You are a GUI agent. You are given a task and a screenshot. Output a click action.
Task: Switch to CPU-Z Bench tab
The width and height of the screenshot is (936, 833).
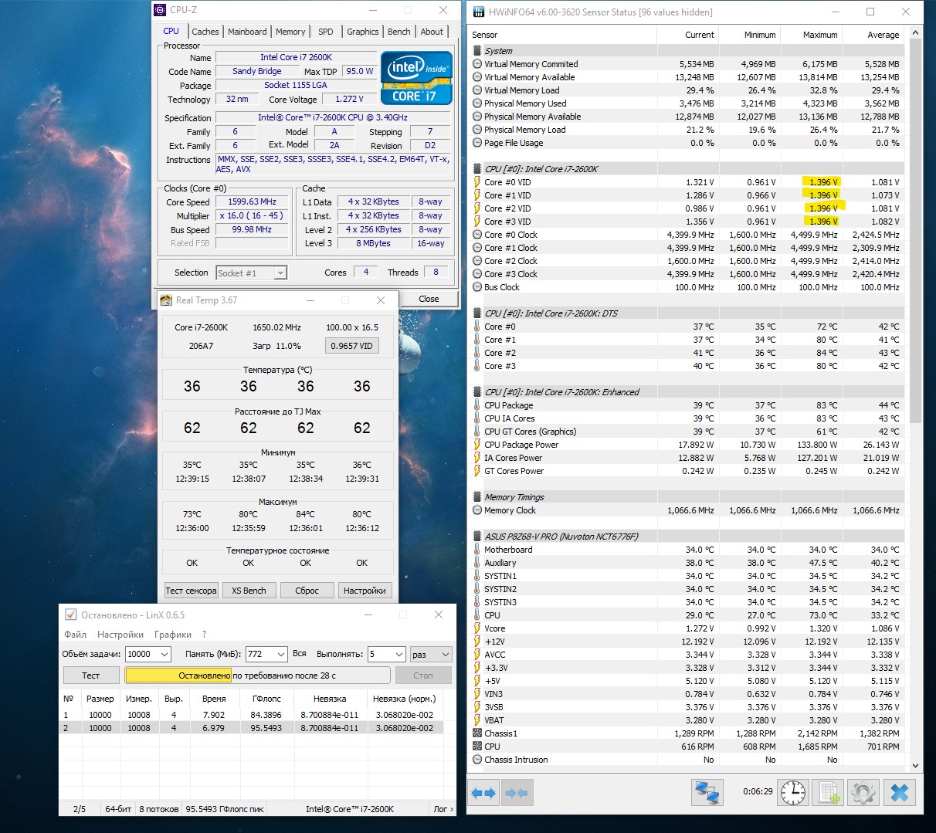tap(399, 32)
